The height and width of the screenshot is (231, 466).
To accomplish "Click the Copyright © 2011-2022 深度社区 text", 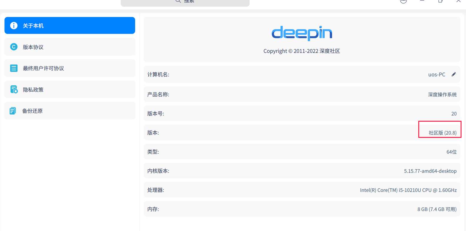I will [x=302, y=51].
